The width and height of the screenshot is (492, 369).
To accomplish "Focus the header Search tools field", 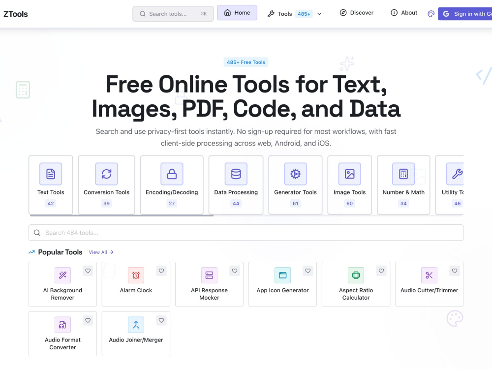I will [173, 14].
